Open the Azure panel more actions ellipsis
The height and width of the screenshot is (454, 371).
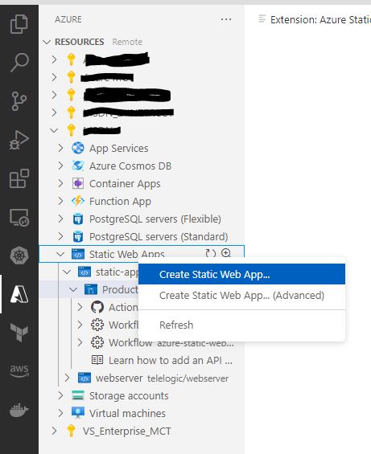[226, 19]
